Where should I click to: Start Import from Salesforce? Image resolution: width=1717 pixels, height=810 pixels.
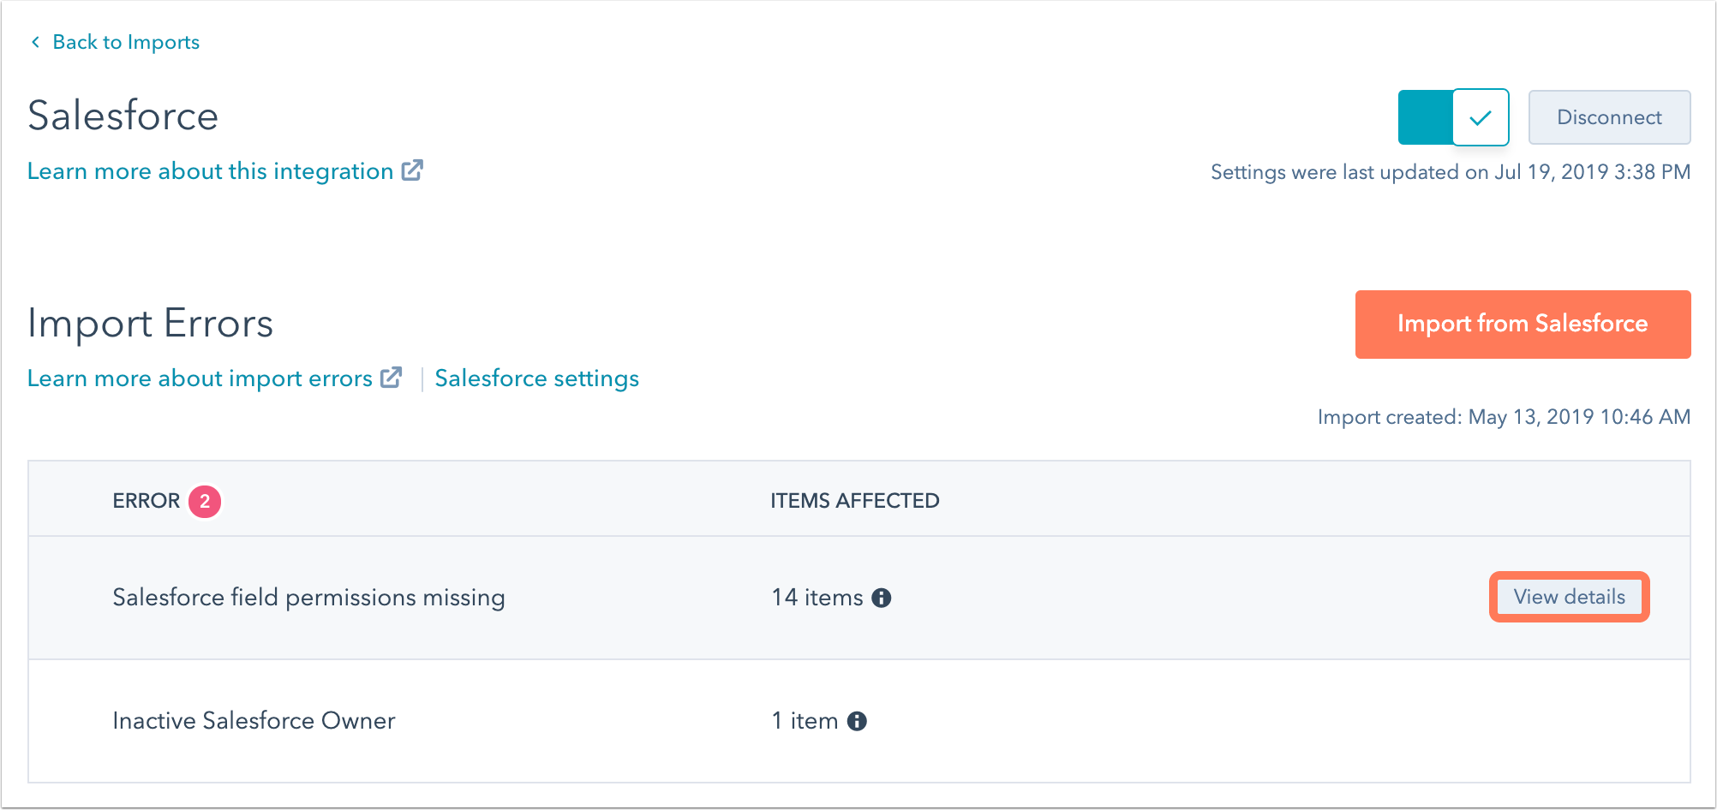point(1523,324)
